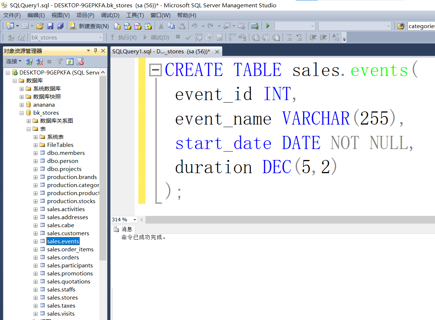Click the Copy icon in the toolbar
The image size is (435, 320).
[171, 26]
